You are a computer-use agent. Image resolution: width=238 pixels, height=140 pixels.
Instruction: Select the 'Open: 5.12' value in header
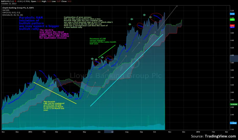[36, 1]
